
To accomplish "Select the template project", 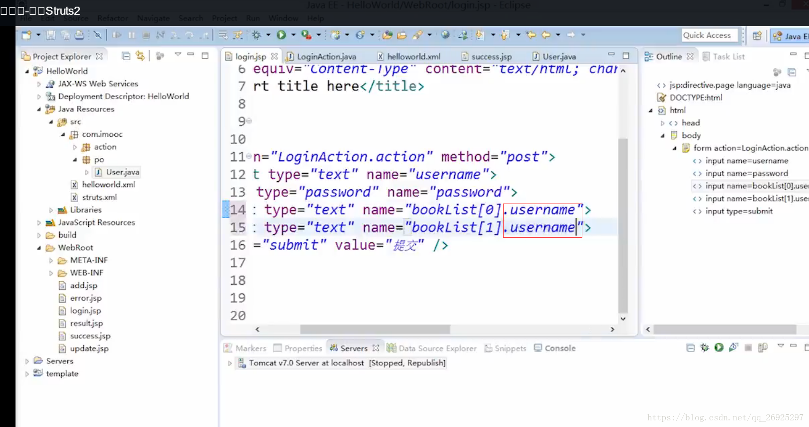I will (56, 373).
